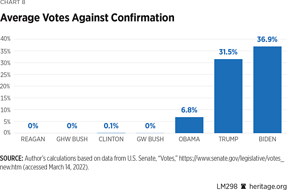
Task: Click the 40% y-axis tick label
Action: pos(5,39)
